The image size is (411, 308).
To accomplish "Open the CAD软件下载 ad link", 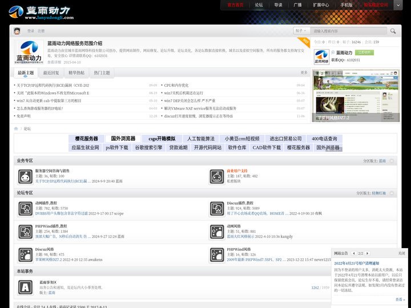I will coord(267,148).
